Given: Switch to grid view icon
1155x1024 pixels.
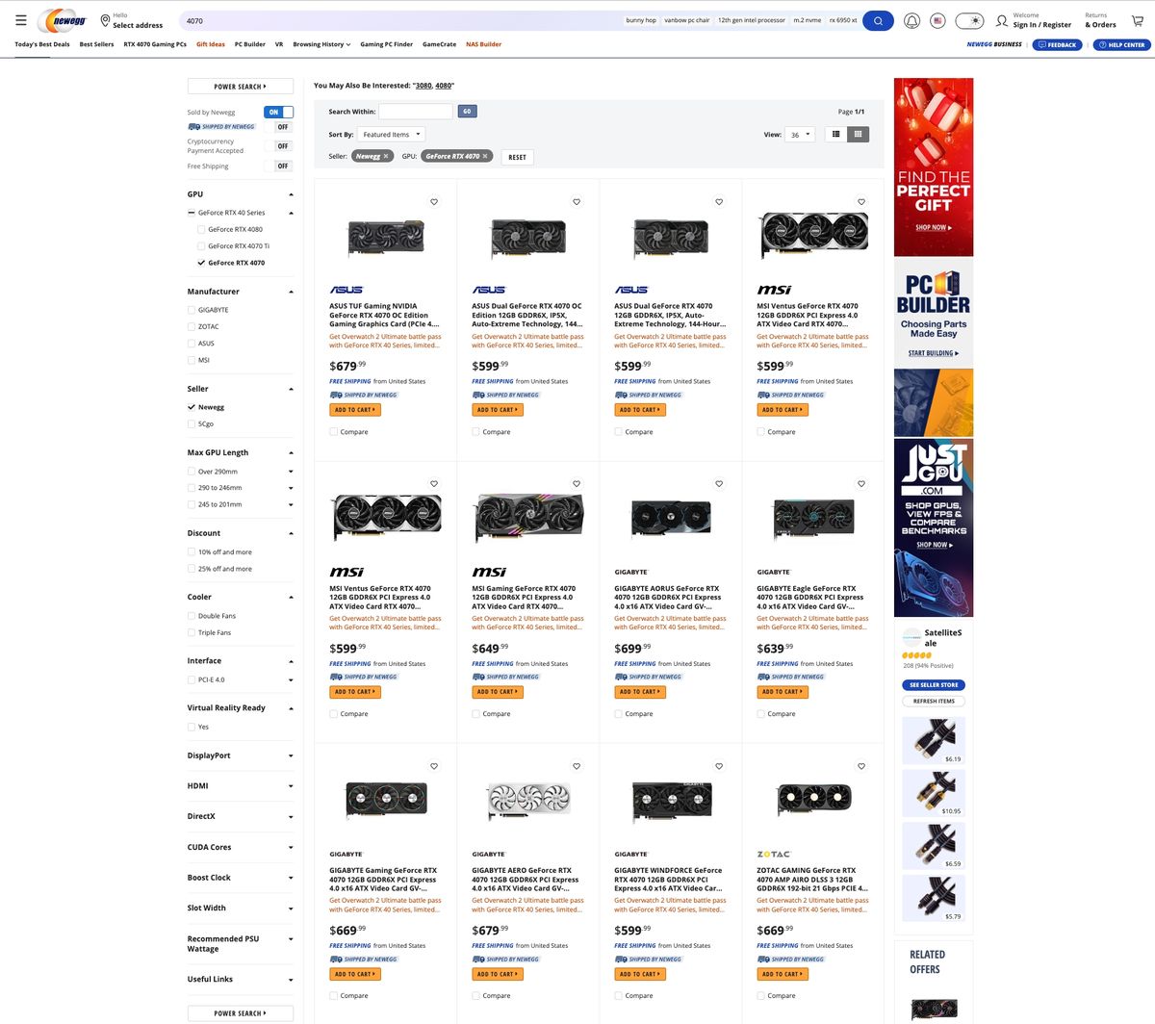Looking at the screenshot, I should pos(858,135).
